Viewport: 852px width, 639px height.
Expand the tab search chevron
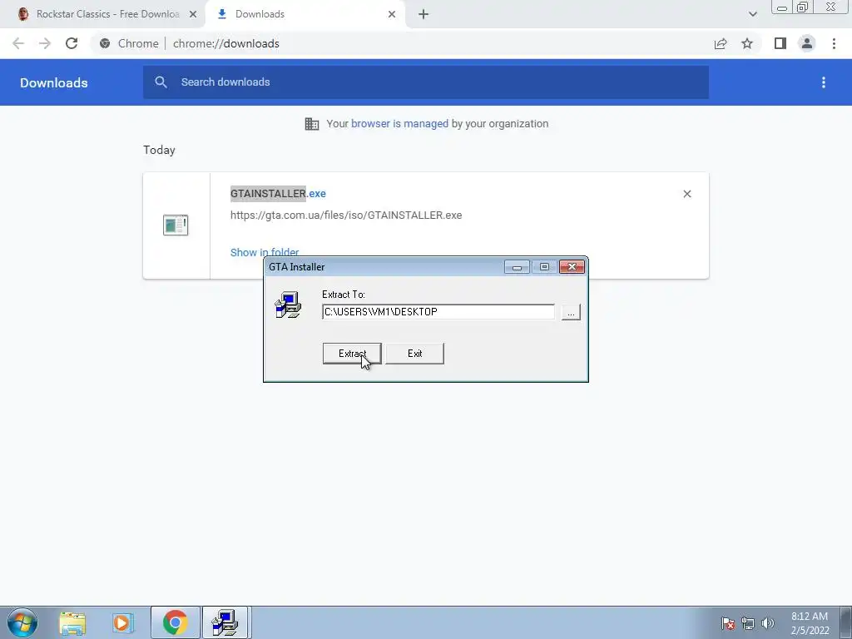tap(752, 14)
